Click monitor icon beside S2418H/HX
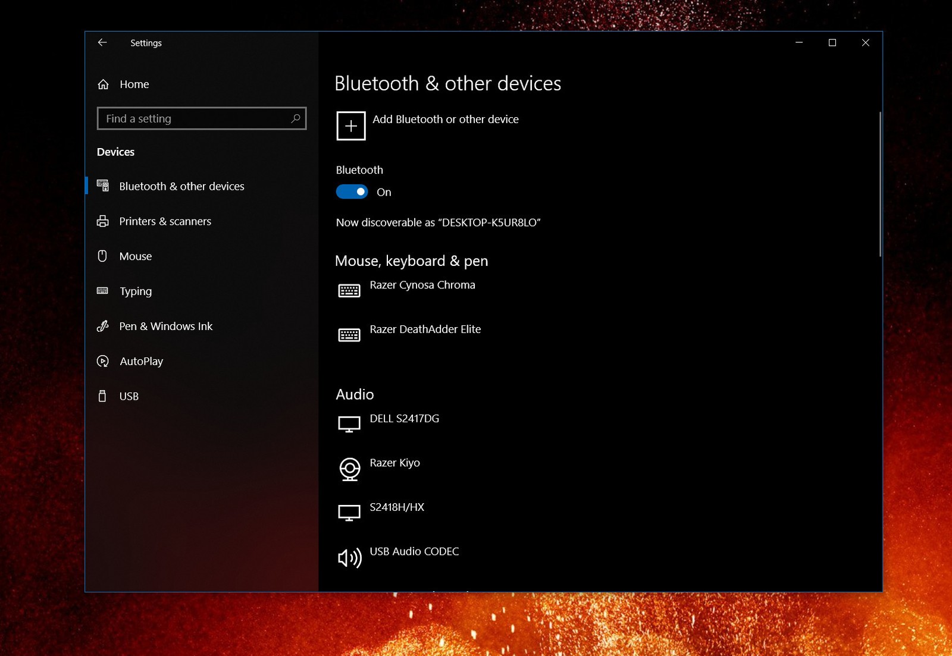 tap(349, 513)
